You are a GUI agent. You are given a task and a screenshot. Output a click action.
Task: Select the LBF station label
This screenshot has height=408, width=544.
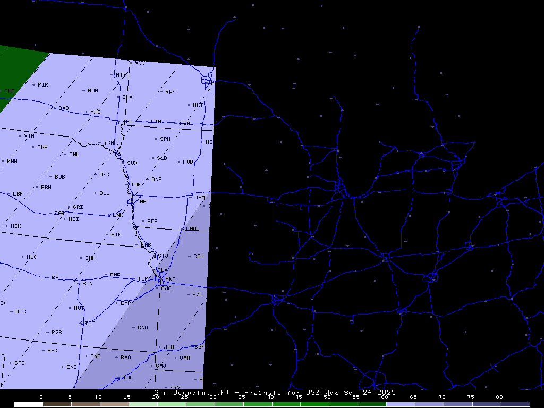[x=18, y=193]
